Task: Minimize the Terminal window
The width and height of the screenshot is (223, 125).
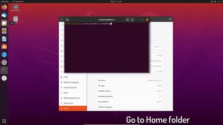Action: click(x=138, y=20)
